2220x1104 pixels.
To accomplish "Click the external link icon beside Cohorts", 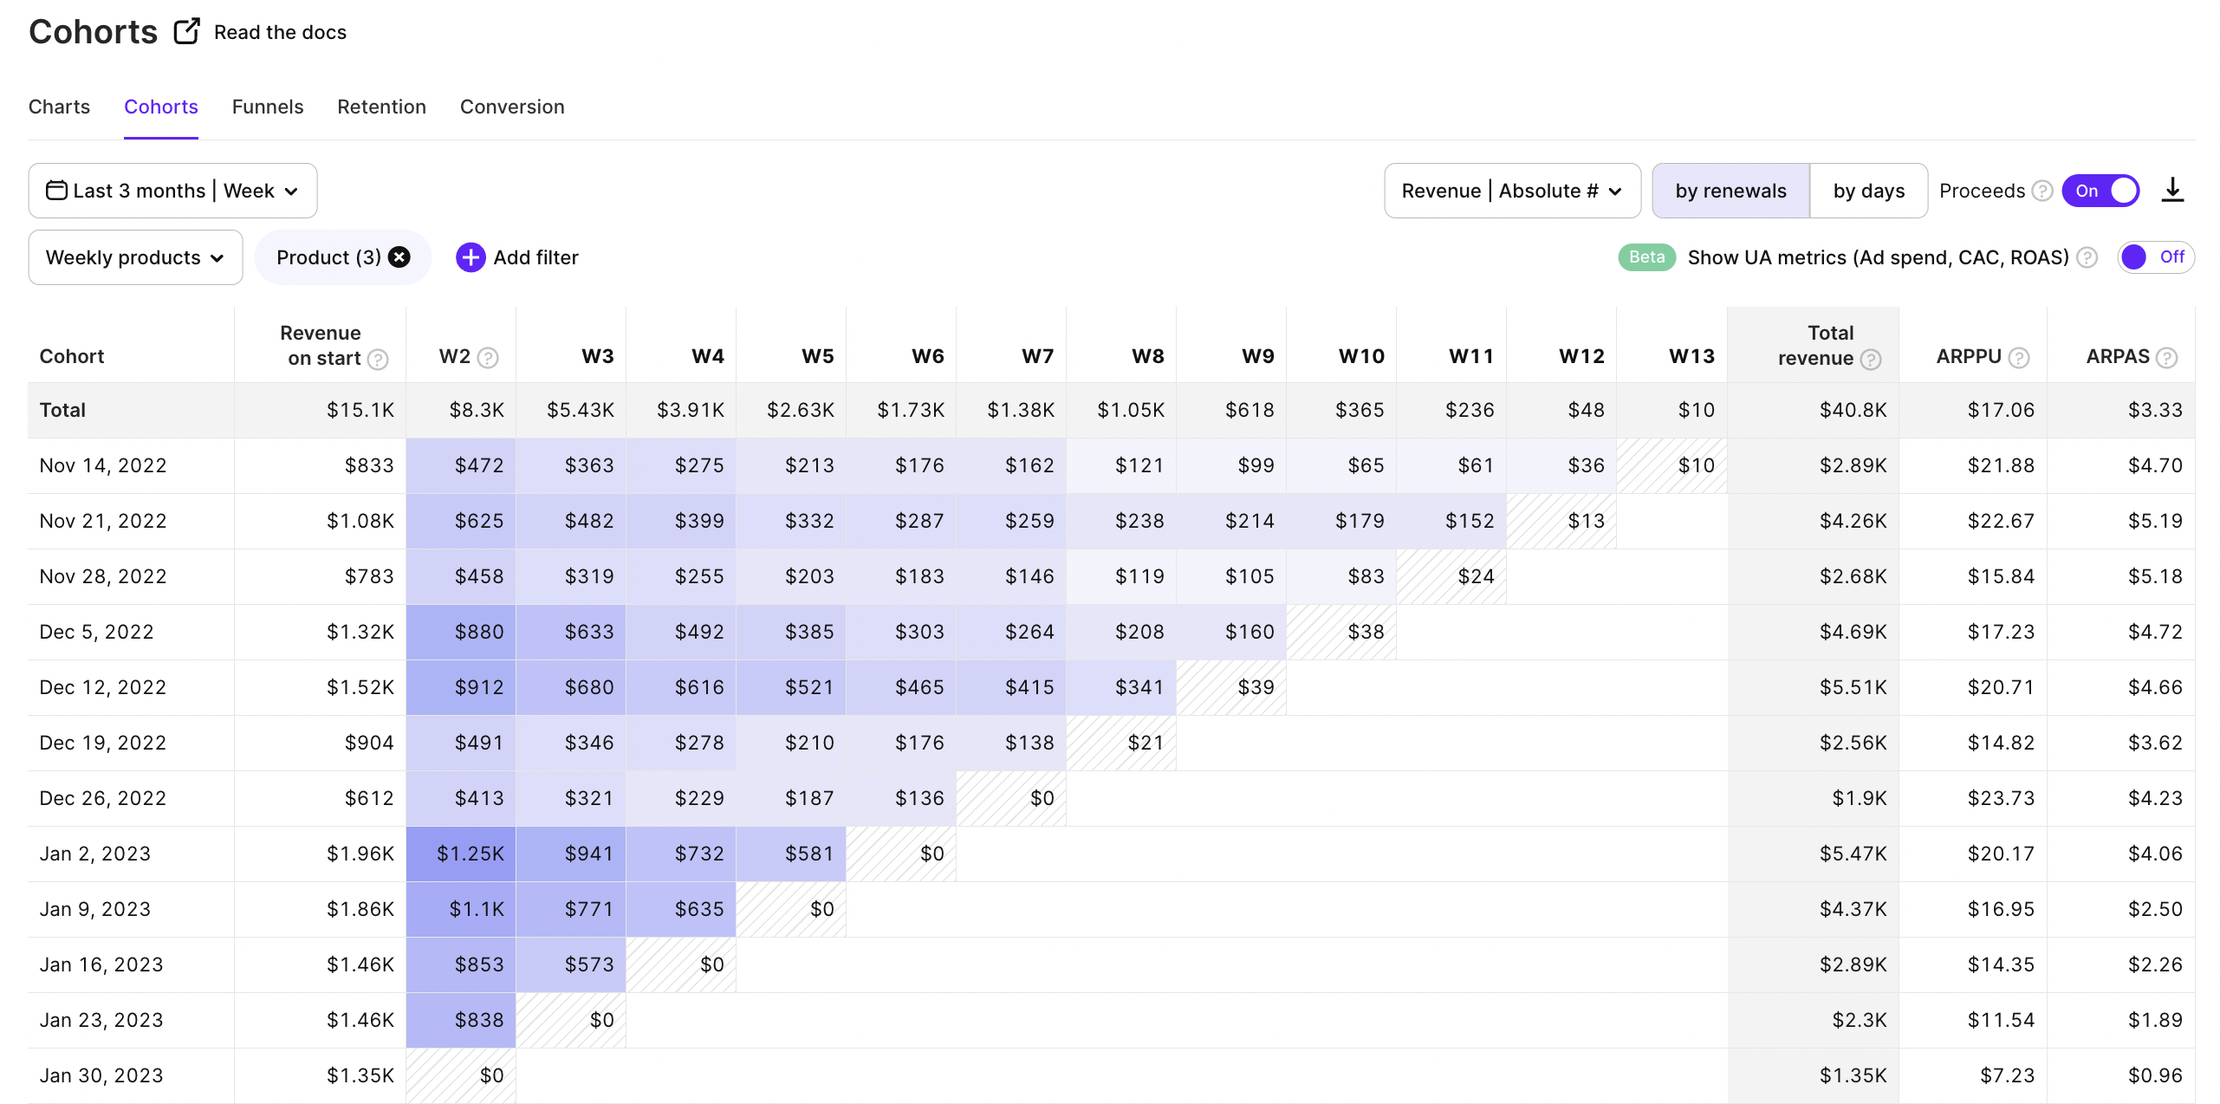I will pos(186,32).
